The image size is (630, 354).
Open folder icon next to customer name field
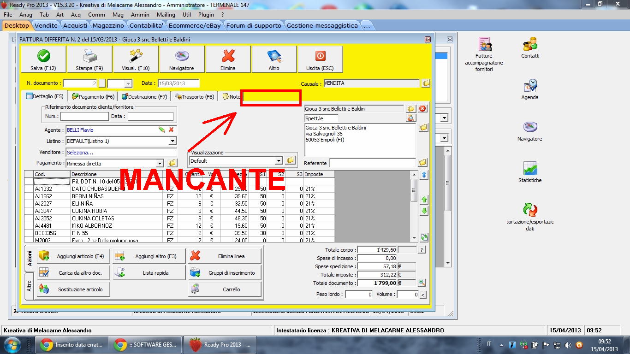pyautogui.click(x=411, y=109)
